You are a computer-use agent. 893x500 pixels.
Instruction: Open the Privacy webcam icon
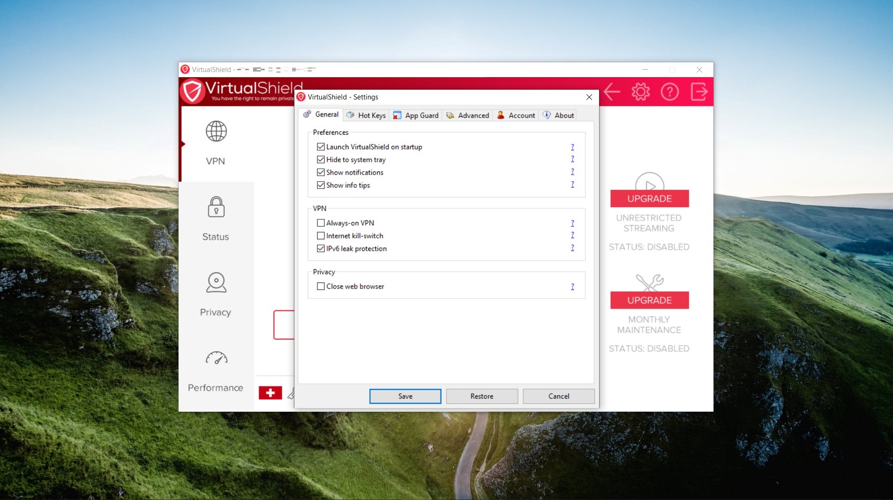[x=216, y=283]
